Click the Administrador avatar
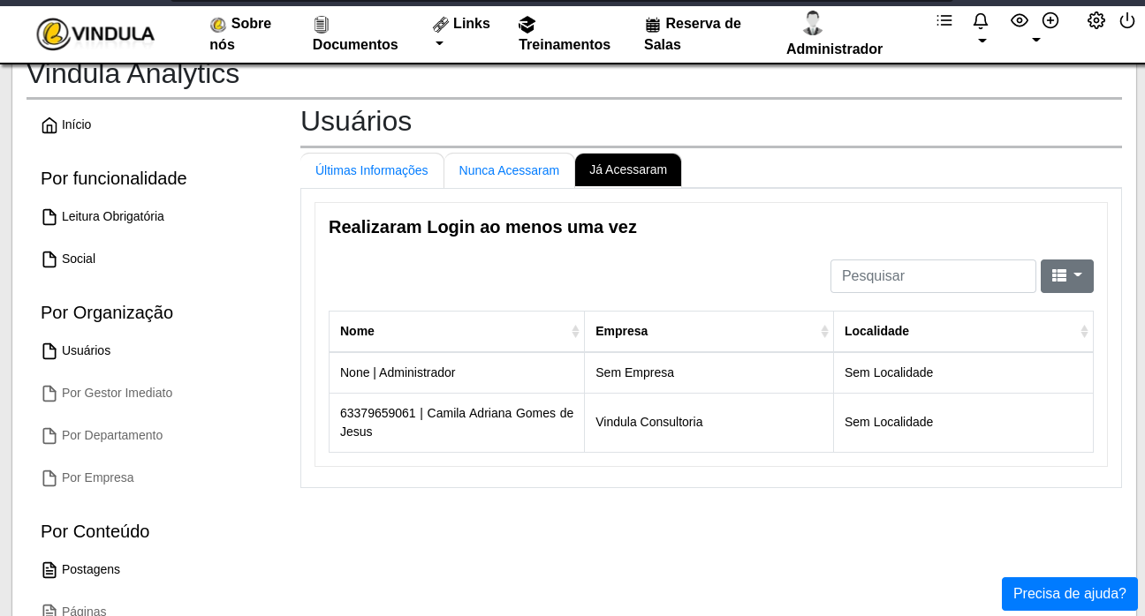The height and width of the screenshot is (616, 1145). 812,23
